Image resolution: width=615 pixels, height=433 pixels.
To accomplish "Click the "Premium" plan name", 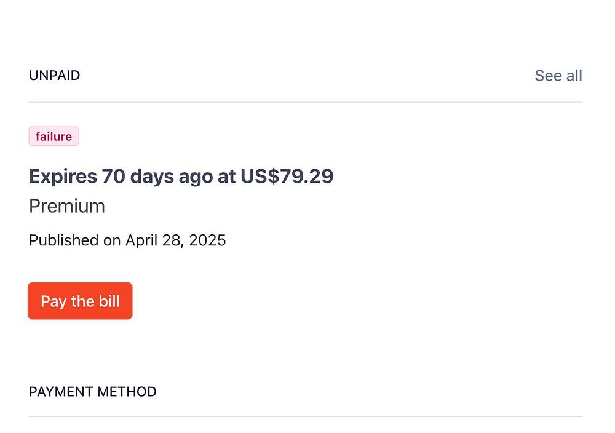I will (67, 206).
